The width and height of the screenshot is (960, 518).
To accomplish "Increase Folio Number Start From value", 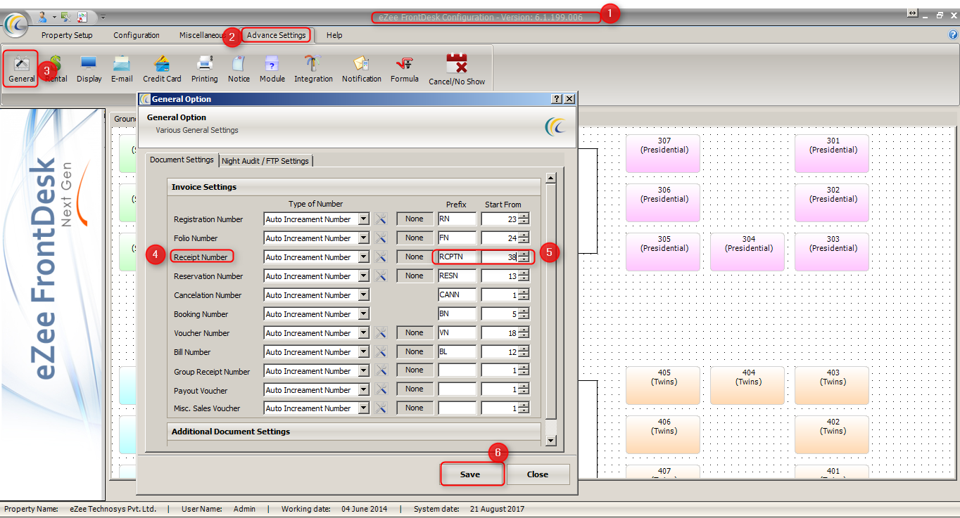I will 524,235.
